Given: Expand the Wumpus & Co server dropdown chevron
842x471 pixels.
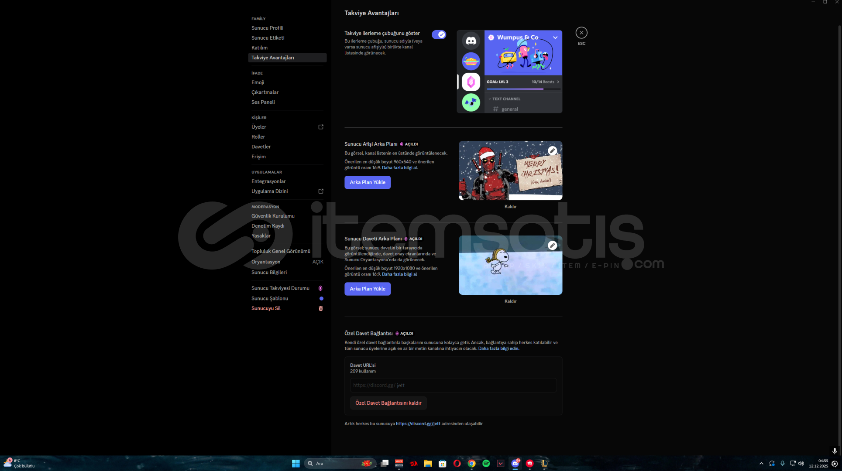Looking at the screenshot, I should 555,38.
